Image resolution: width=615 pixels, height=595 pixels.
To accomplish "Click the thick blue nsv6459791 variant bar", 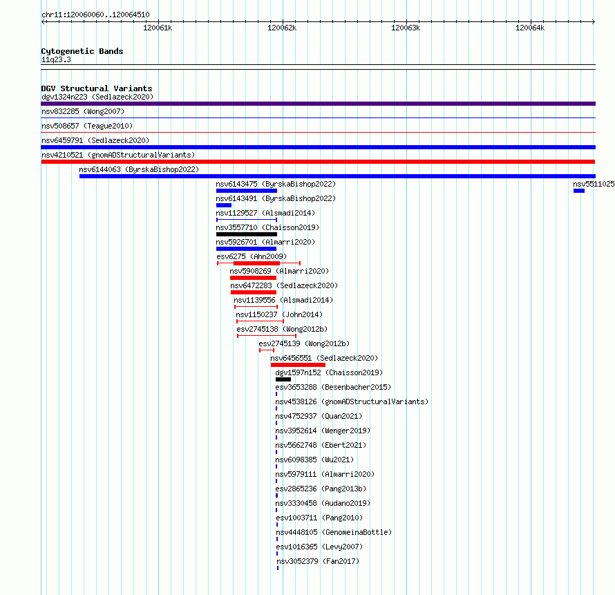I will point(318,147).
